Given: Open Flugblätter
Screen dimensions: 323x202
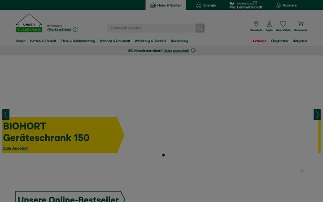Looking at the screenshot, I should click(x=279, y=41).
